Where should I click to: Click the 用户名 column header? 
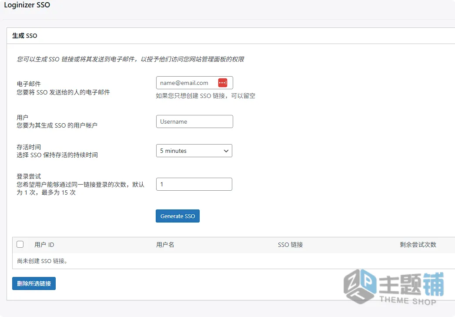tap(165, 245)
